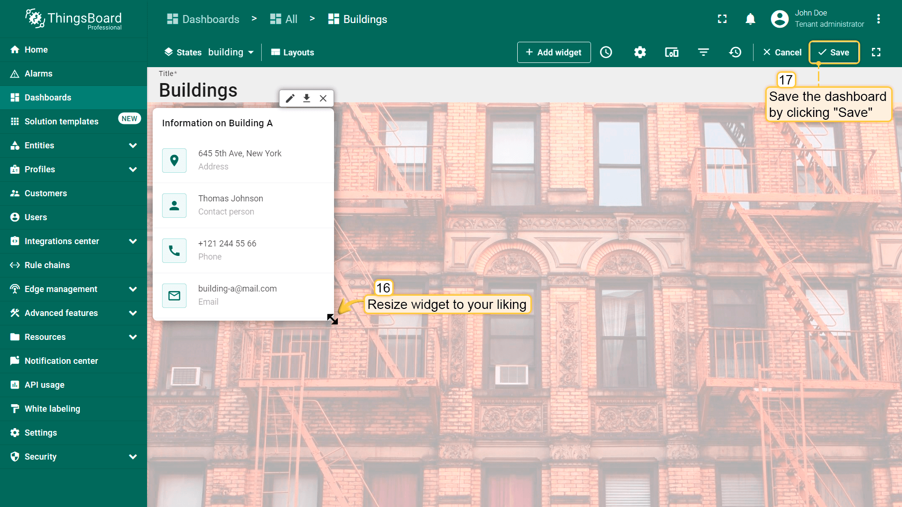This screenshot has width=902, height=507.
Task: Save the dashboard
Action: (x=834, y=52)
